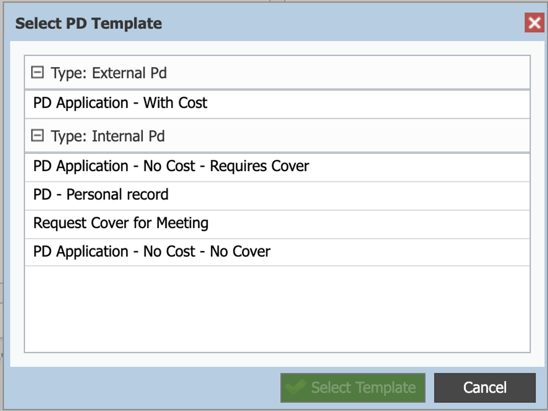
Task: Click the 'Type: External Pd' group header label
Action: click(109, 73)
